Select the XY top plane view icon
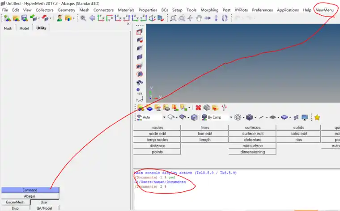 pos(101,18)
